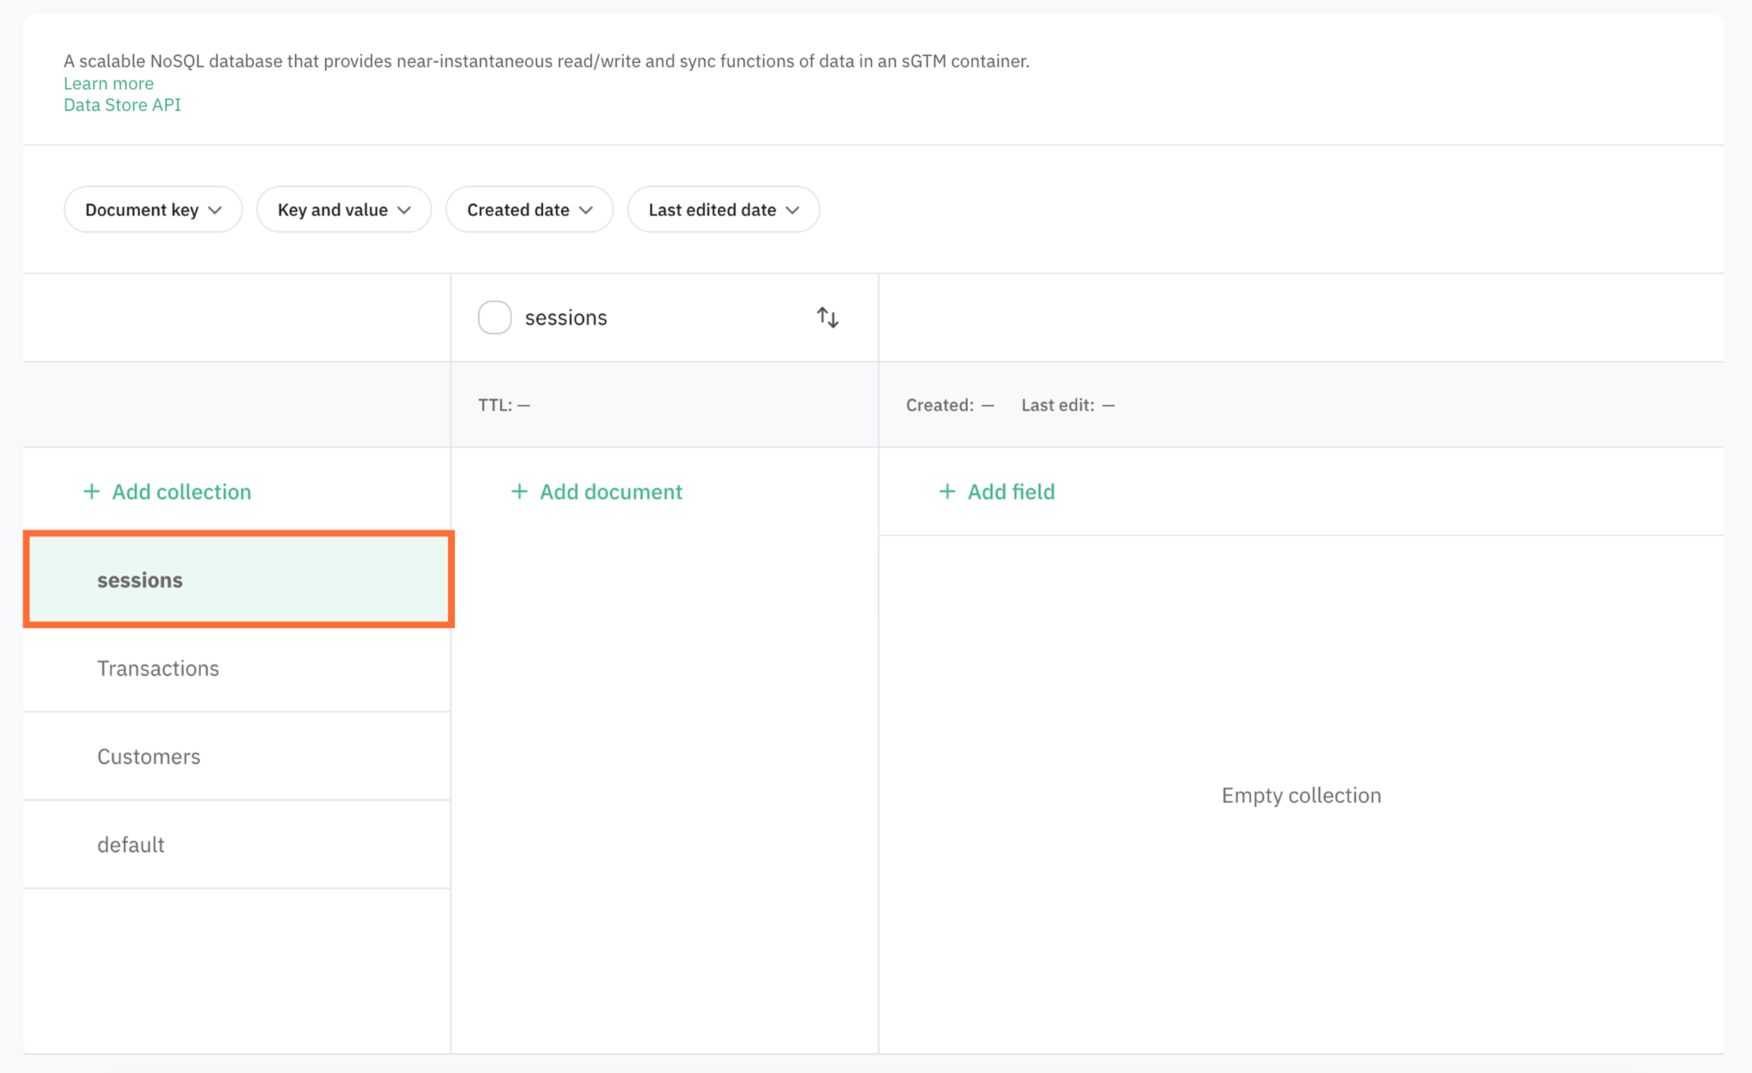
Task: Click Add collection
Action: [167, 491]
